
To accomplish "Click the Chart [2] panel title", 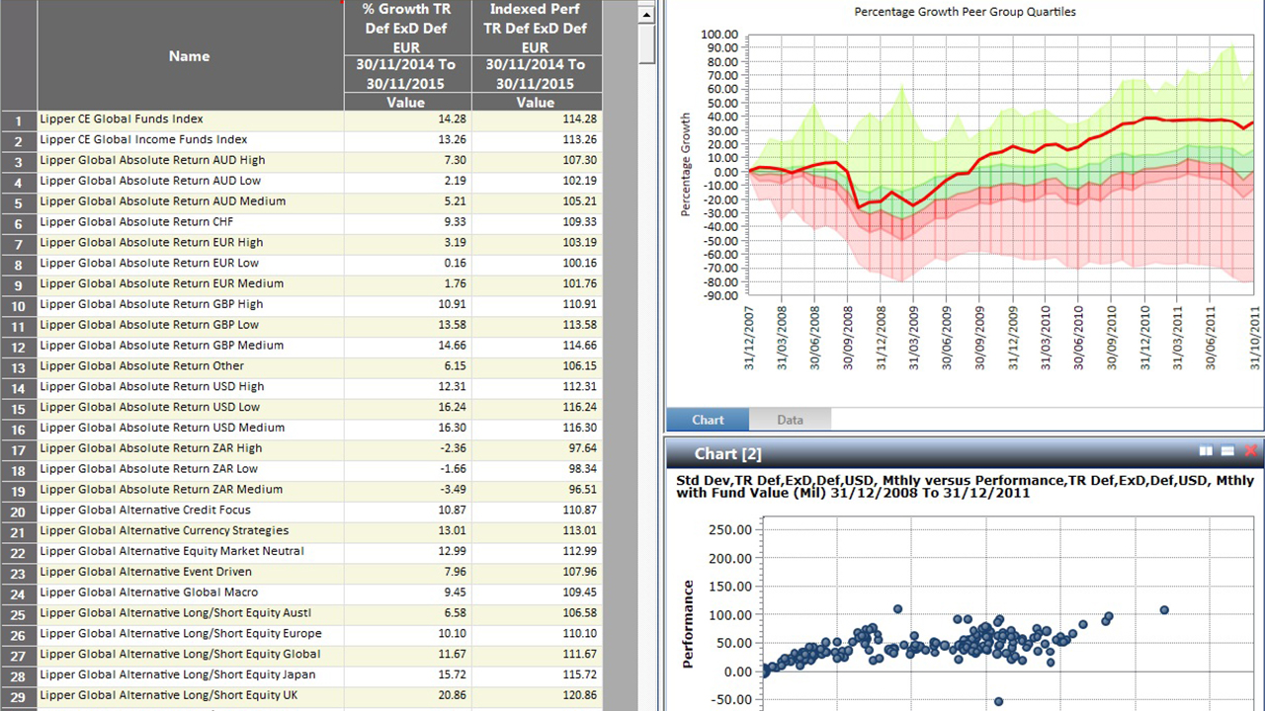I will click(x=728, y=453).
